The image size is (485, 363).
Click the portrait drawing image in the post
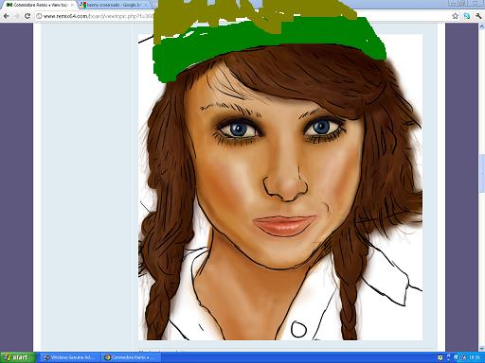click(x=280, y=187)
